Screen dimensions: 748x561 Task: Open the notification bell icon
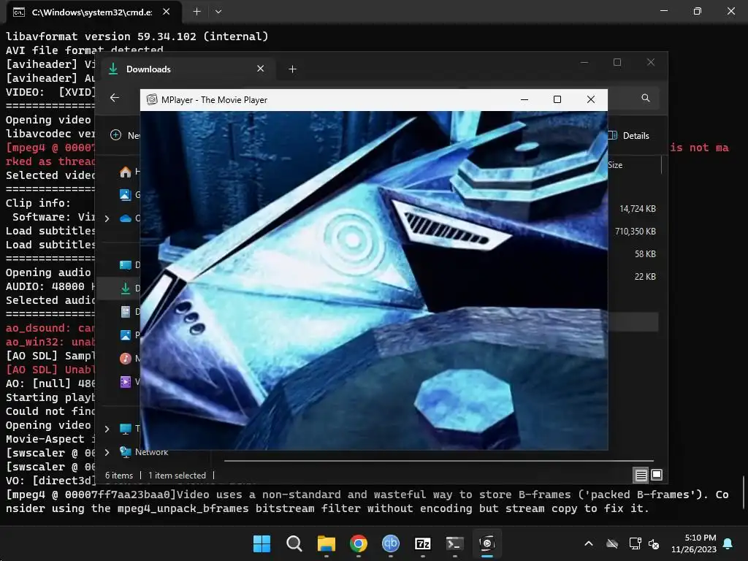coord(728,543)
